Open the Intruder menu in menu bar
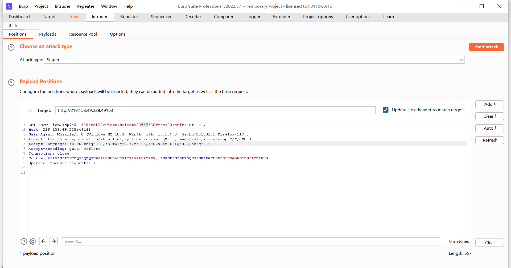Screen dimensions: 511x268 click(x=63, y=6)
